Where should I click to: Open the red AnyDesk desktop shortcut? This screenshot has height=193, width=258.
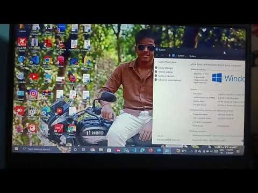click(19, 112)
